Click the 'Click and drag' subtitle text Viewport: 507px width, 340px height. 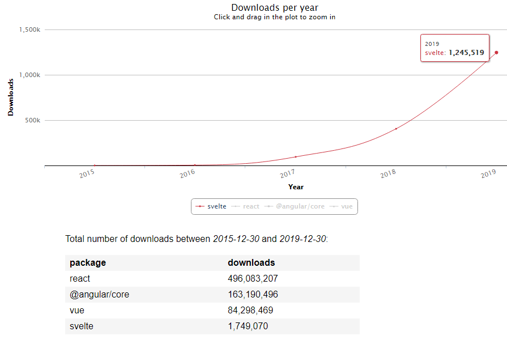[275, 17]
